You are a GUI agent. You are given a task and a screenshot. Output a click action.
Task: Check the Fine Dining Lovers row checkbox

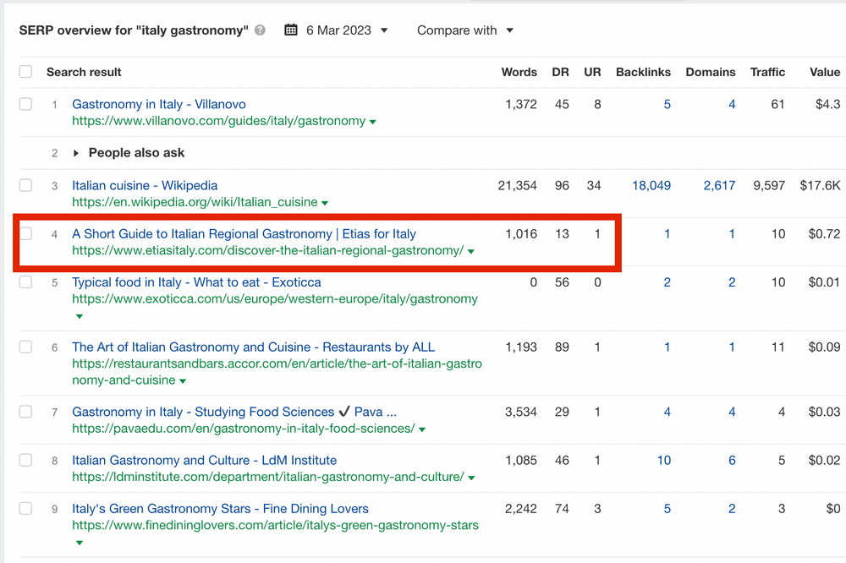point(26,509)
